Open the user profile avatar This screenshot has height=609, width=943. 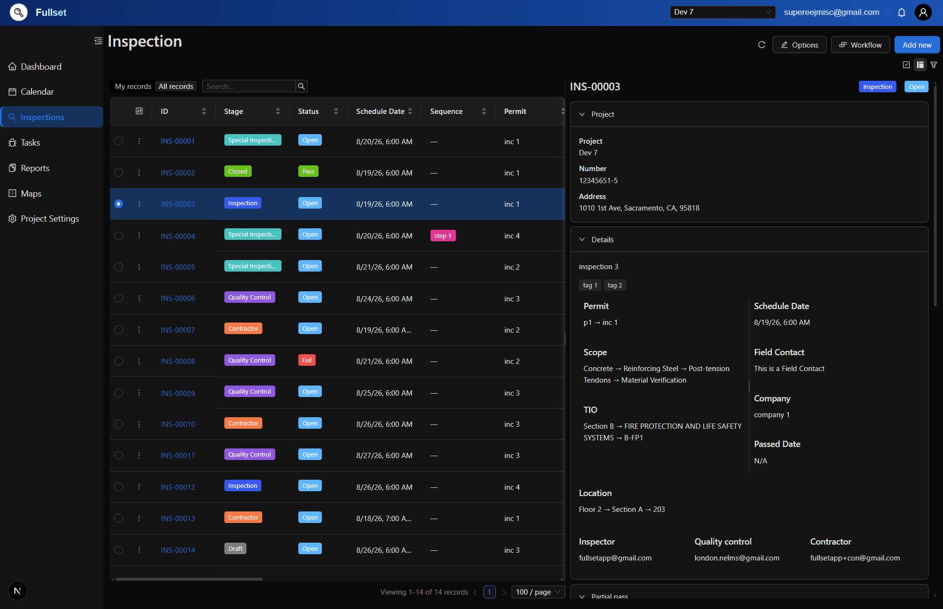(923, 12)
